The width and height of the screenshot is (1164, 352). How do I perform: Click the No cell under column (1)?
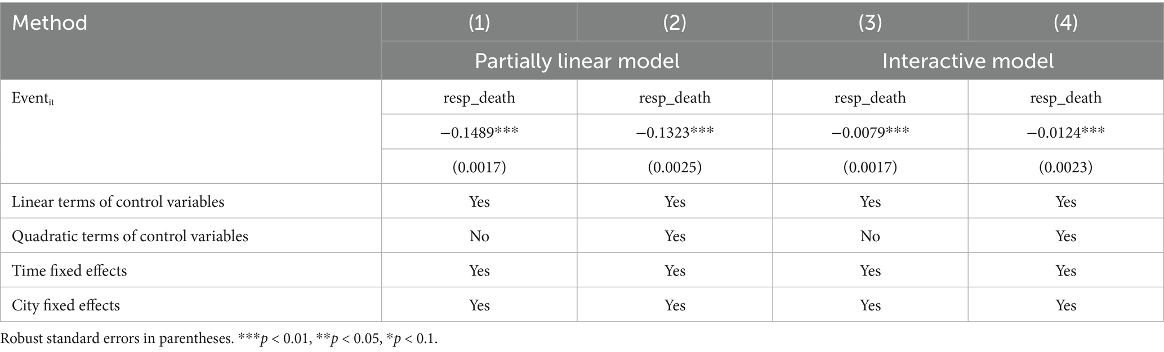(479, 236)
